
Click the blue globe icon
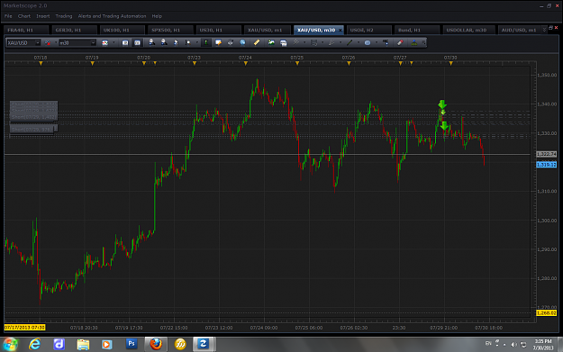(242, 42)
